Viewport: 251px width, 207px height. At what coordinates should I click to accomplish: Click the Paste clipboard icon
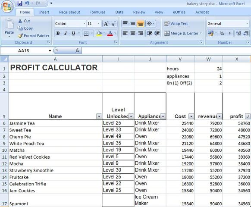(9, 24)
